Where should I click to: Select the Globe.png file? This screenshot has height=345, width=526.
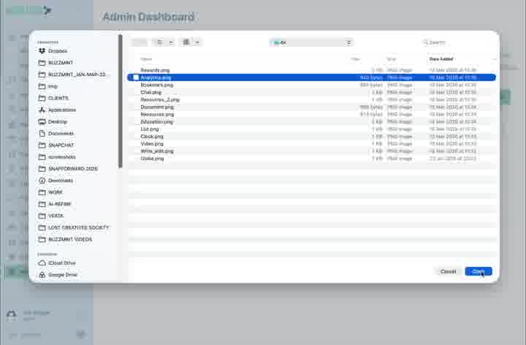point(312,159)
